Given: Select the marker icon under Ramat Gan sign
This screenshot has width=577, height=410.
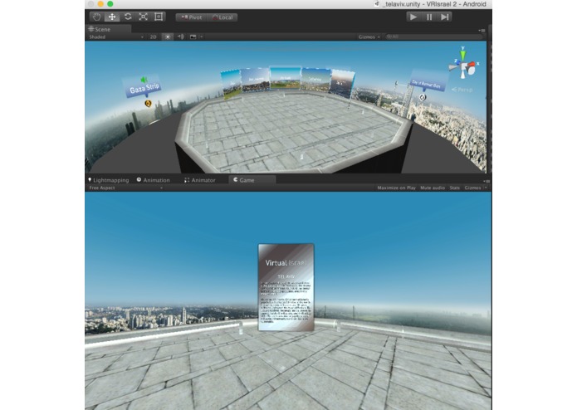Looking at the screenshot, I should 423,97.
